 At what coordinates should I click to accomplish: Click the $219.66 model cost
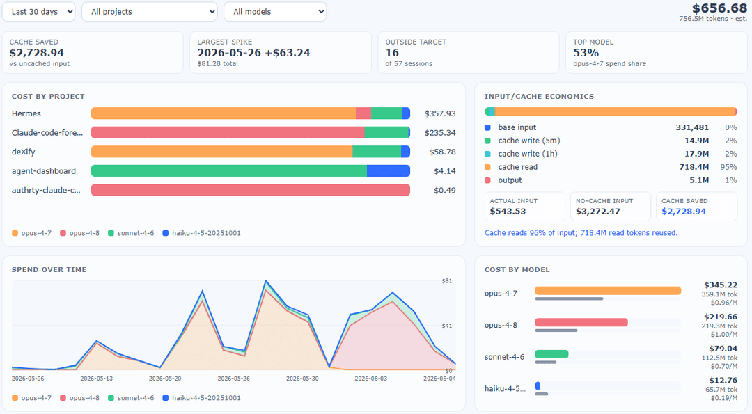tap(721, 317)
